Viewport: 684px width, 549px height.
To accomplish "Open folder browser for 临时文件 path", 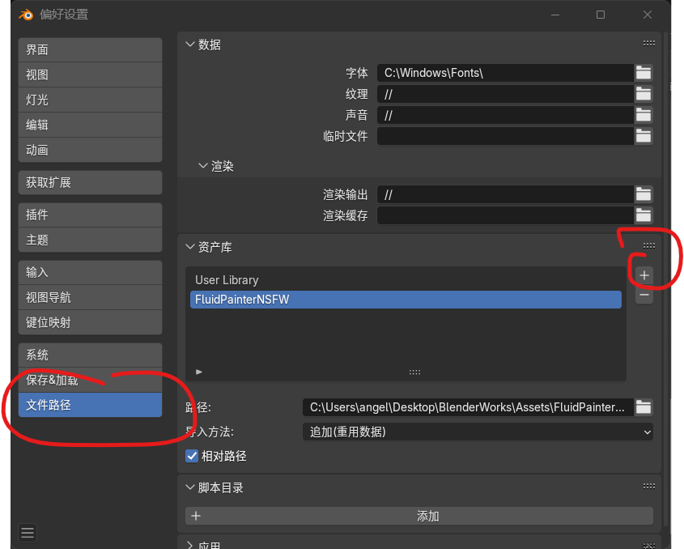I will (x=644, y=136).
